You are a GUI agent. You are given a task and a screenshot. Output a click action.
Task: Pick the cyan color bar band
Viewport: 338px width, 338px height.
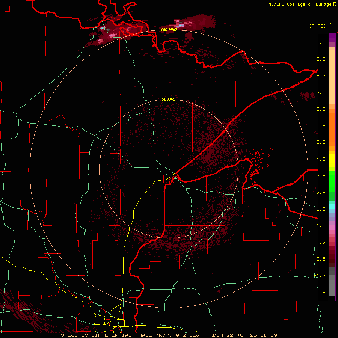332,206
